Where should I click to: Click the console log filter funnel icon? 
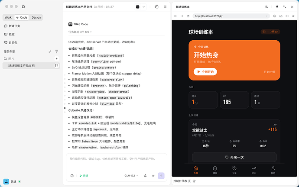(x=194, y=181)
